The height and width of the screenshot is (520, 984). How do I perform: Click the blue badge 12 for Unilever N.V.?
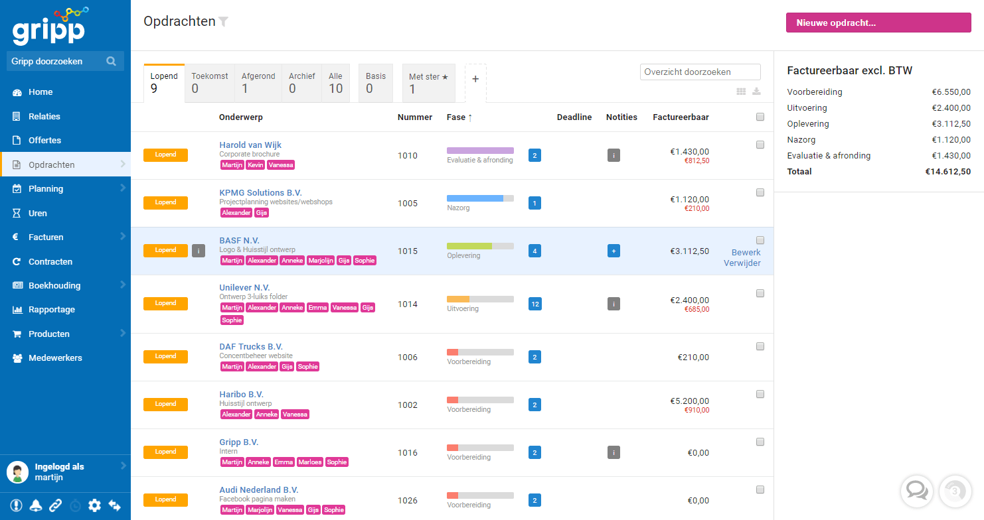coord(535,304)
